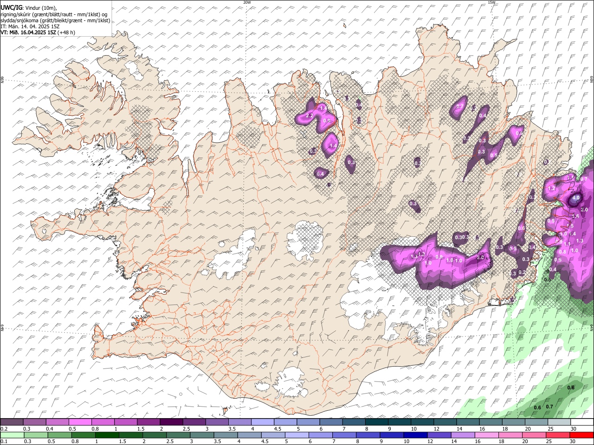Select the bottom-row swatch labeled 25

coord(557,435)
